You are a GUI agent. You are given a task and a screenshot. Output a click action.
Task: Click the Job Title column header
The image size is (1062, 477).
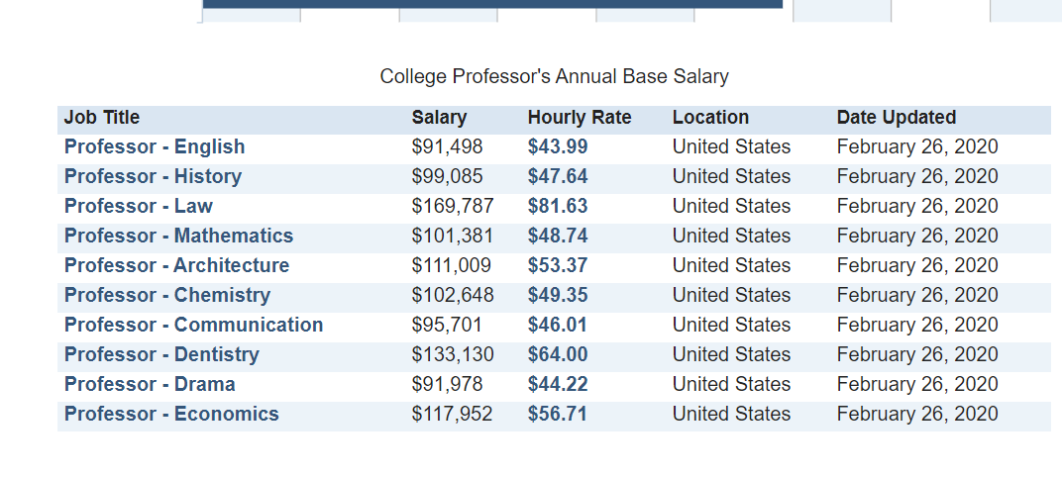[x=102, y=118]
